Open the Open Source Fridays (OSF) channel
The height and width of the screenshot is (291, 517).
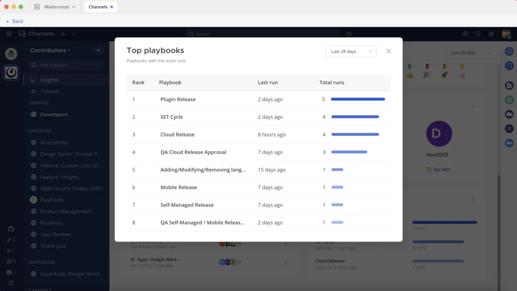pos(66,188)
